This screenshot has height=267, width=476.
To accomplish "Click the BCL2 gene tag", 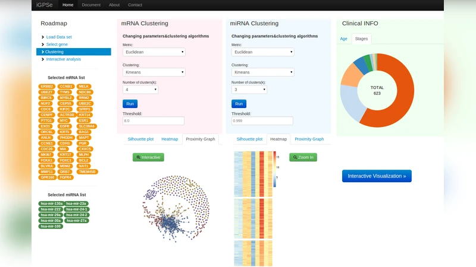I will tap(83, 160).
